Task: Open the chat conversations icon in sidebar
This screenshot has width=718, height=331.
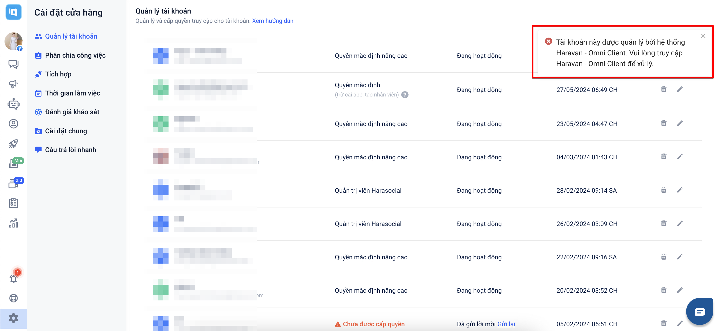Action: (13, 64)
